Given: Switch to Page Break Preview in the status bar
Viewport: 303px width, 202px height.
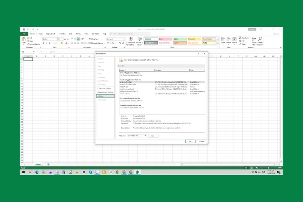Looking at the screenshot, I should pyautogui.click(x=256, y=168).
